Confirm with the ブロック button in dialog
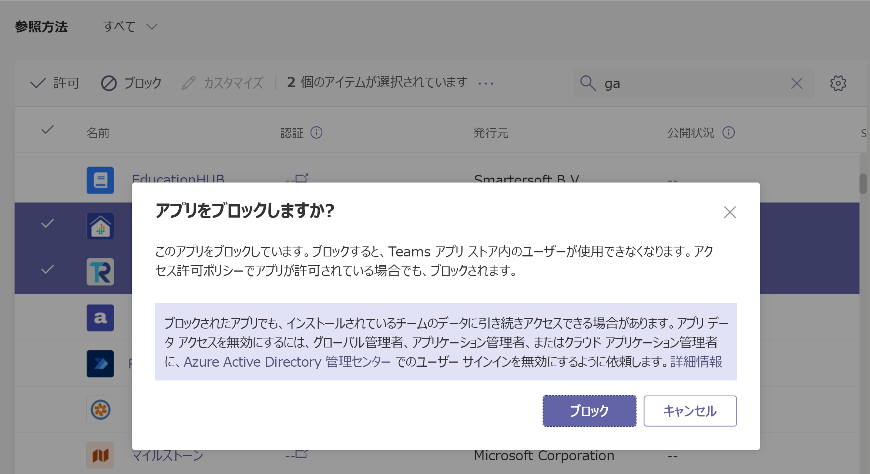Screen dimensions: 870x474 click(589, 411)
